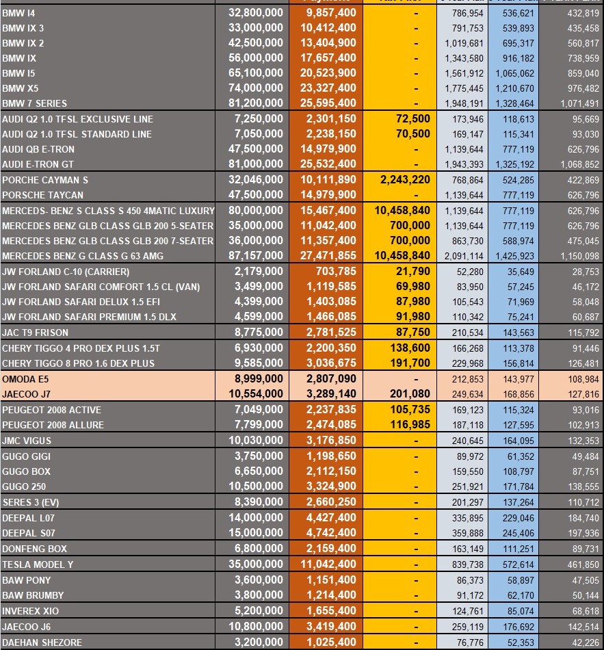
Task: Select the AUDI Q2 1.0 TFSL EXCLUSIVE LINE cell
Action: [108, 119]
